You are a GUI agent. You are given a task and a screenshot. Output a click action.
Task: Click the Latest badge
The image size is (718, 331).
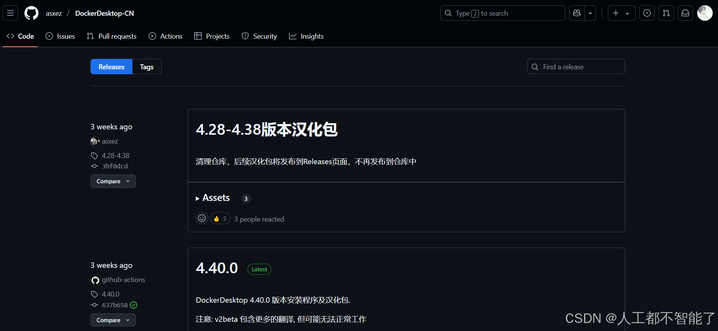point(259,269)
